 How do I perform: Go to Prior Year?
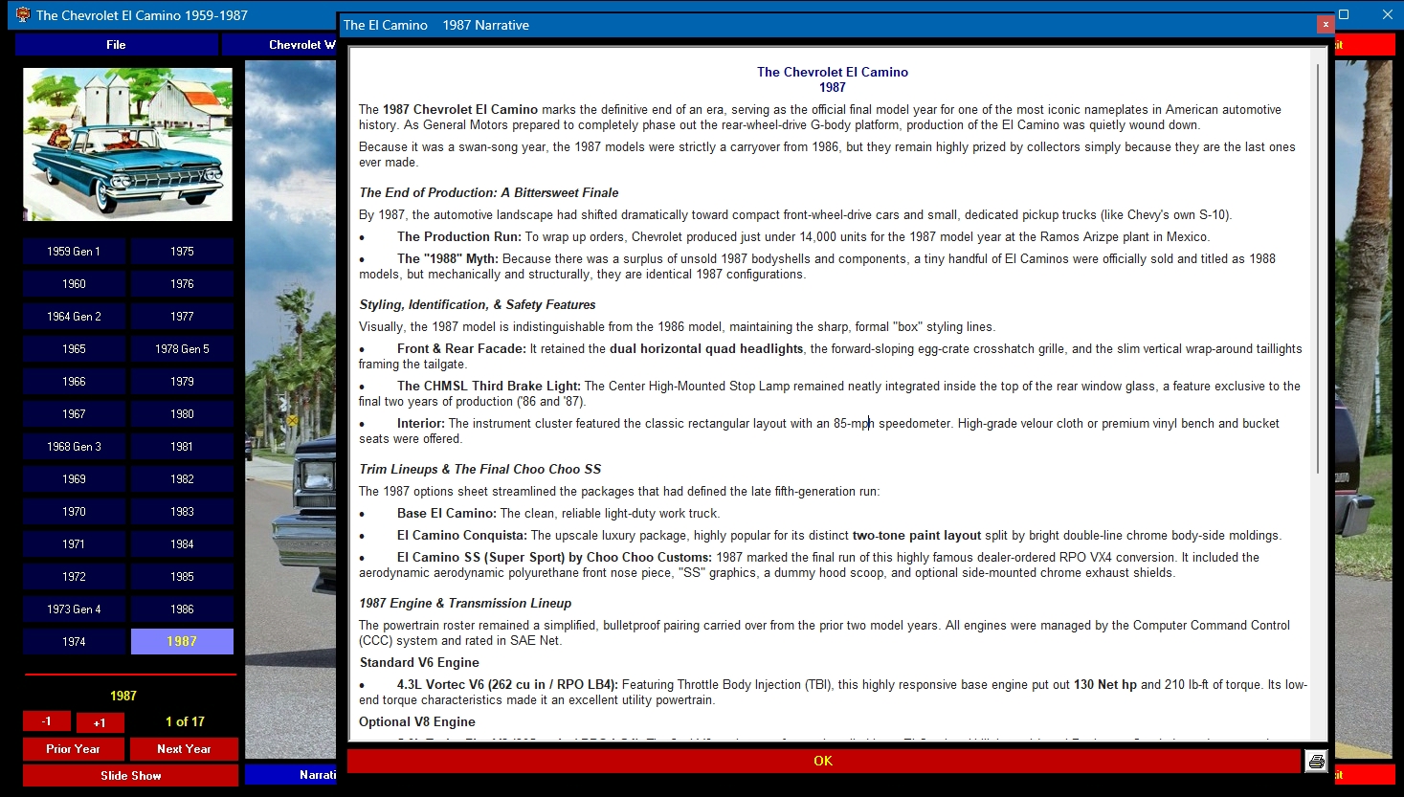(x=73, y=749)
